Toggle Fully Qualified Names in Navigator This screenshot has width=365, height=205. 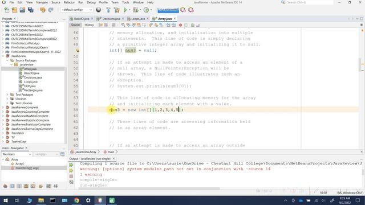pyautogui.click(x=40, y=186)
